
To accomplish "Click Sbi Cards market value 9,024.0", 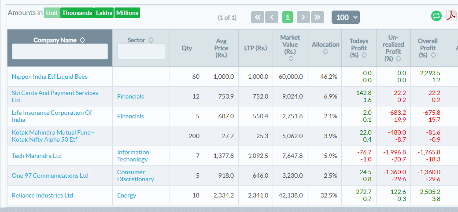I will point(292,96).
